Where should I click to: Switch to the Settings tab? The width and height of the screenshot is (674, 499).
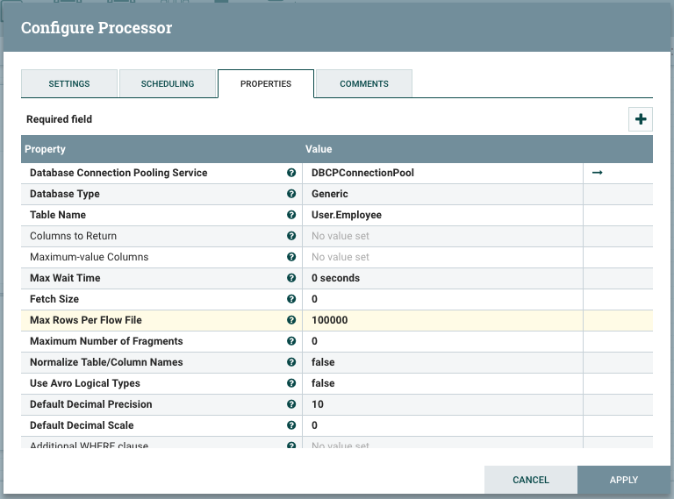click(x=69, y=84)
